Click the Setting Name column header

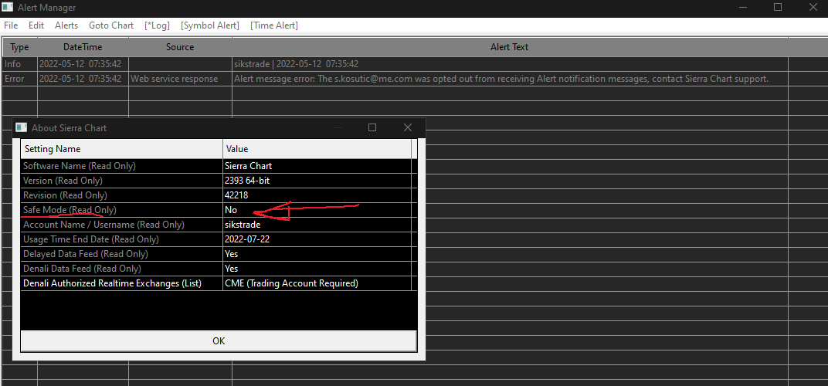[121, 149]
